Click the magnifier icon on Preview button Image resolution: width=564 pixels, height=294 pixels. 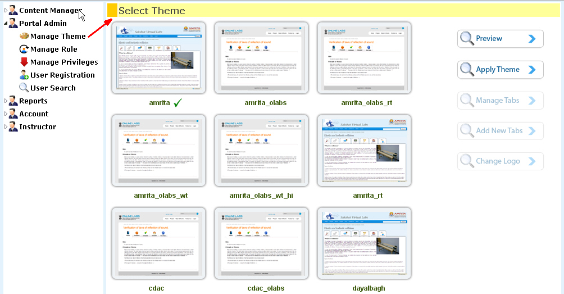click(x=467, y=38)
